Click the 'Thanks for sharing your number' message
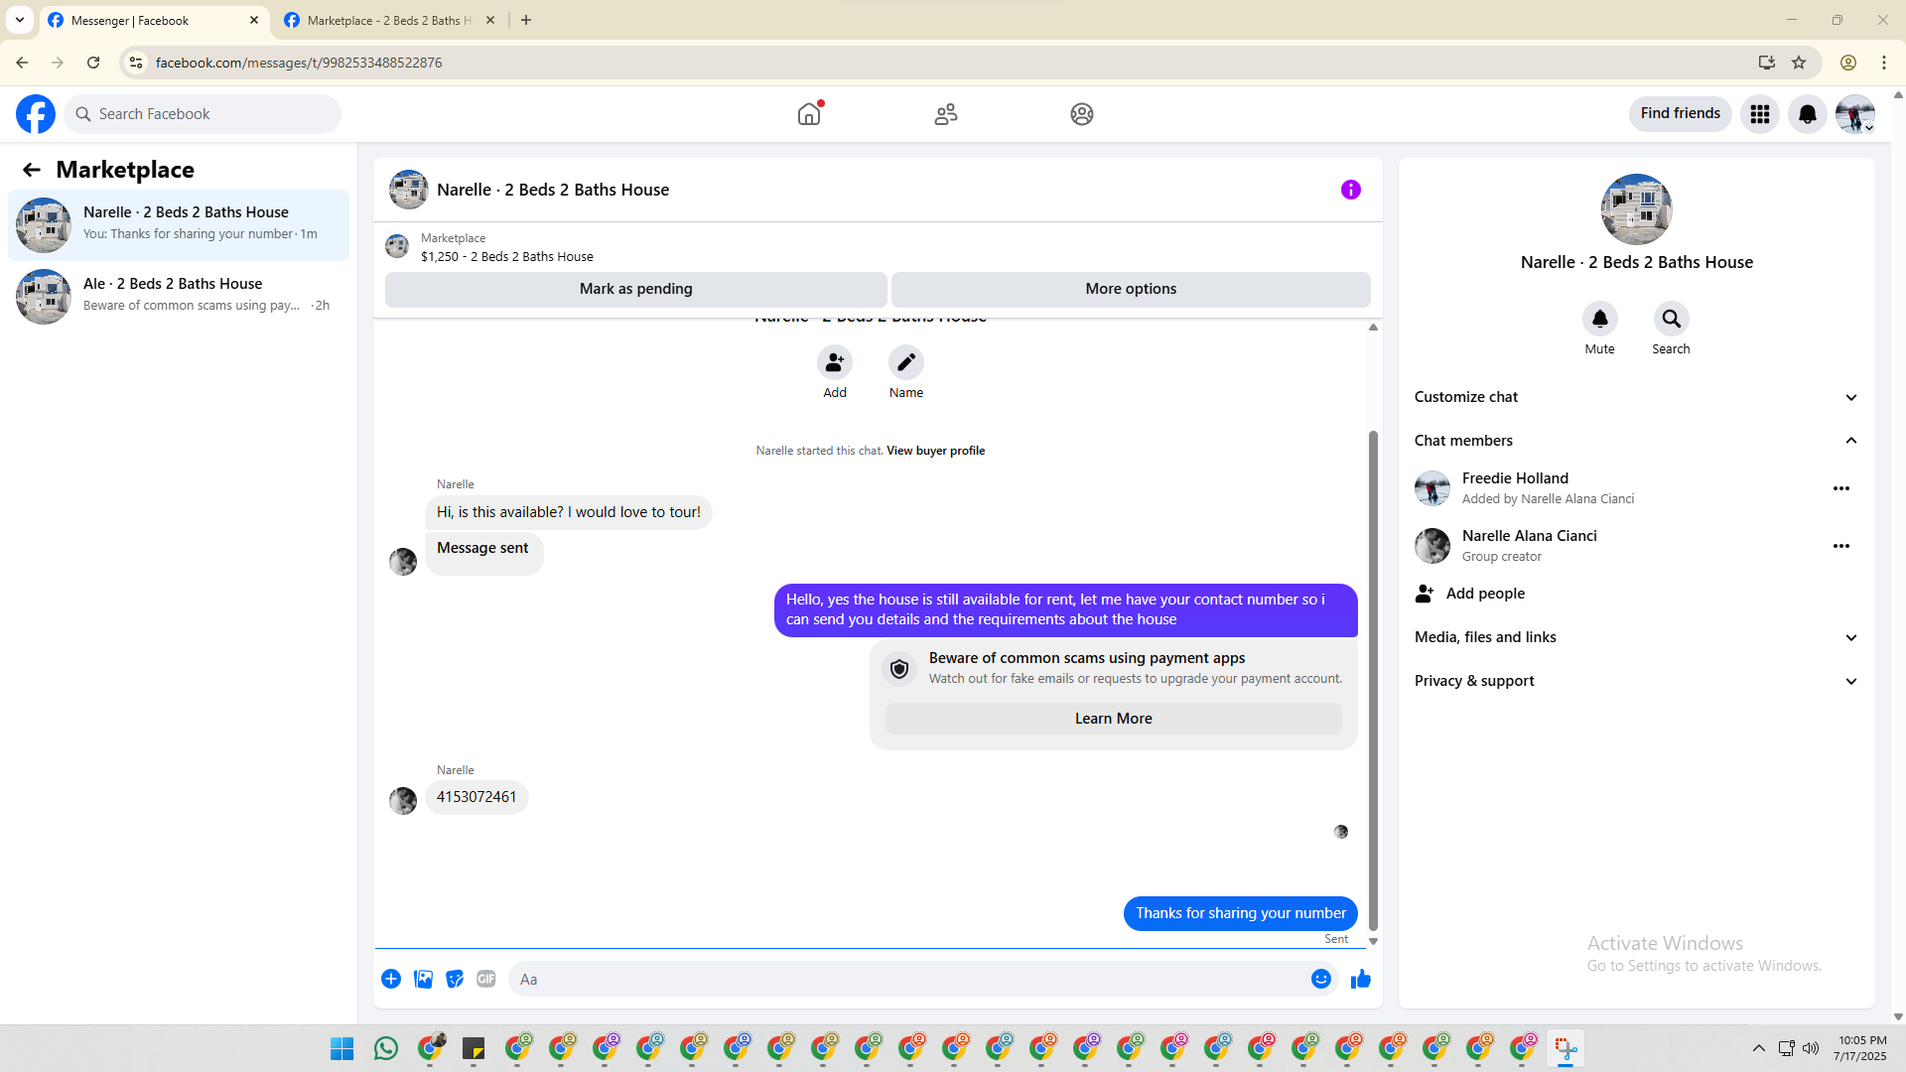Viewport: 1906px width, 1072px height. [1241, 913]
